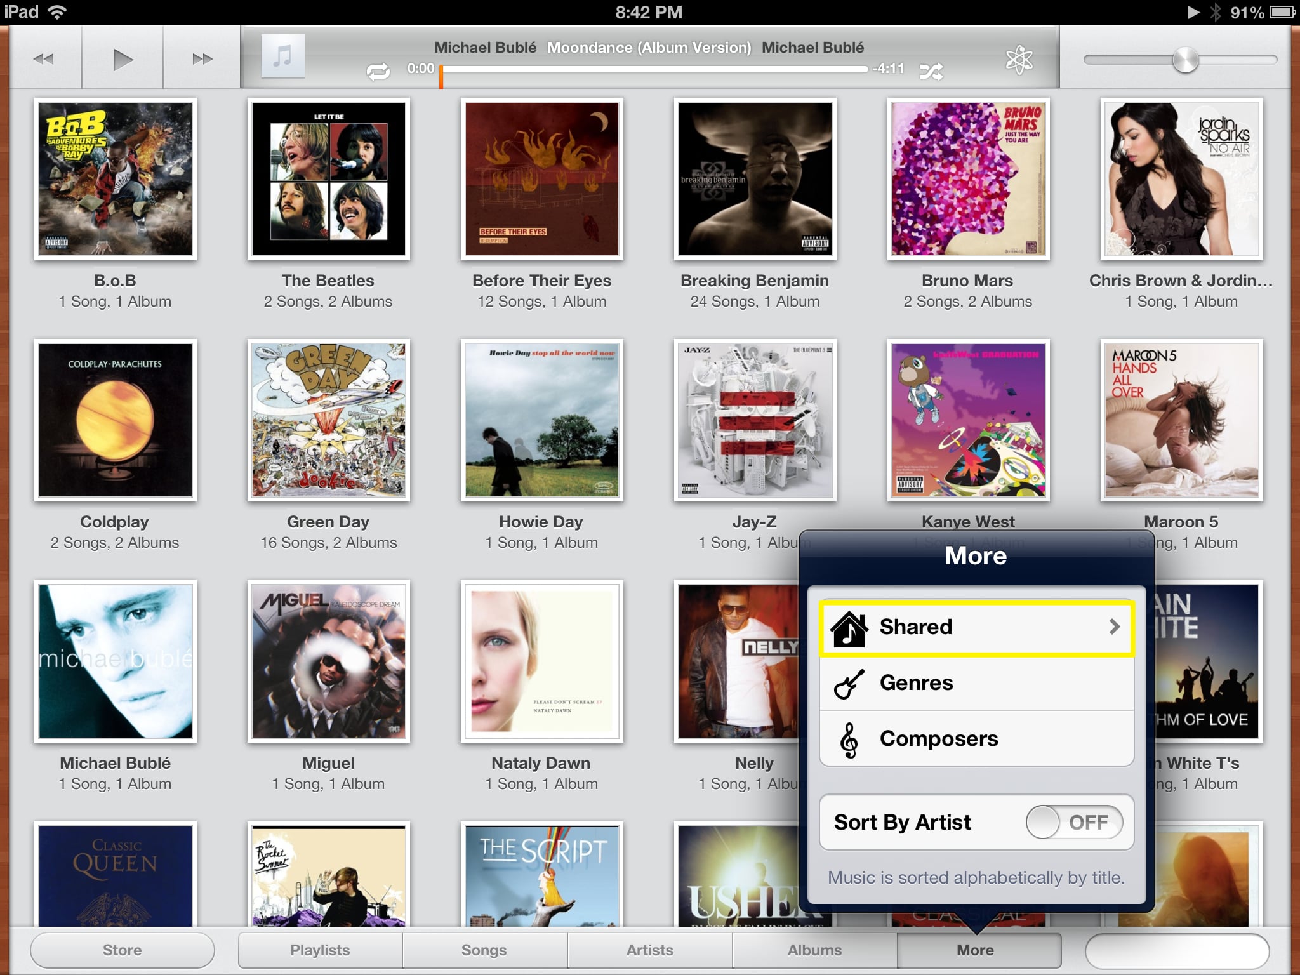1300x975 pixels.
Task: Toggle the Sort By Artist switch
Action: 1074,822
